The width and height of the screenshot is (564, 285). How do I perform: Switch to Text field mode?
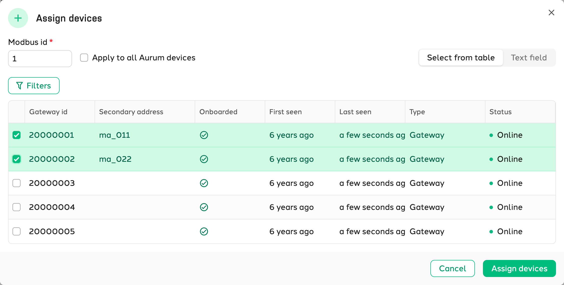point(529,58)
